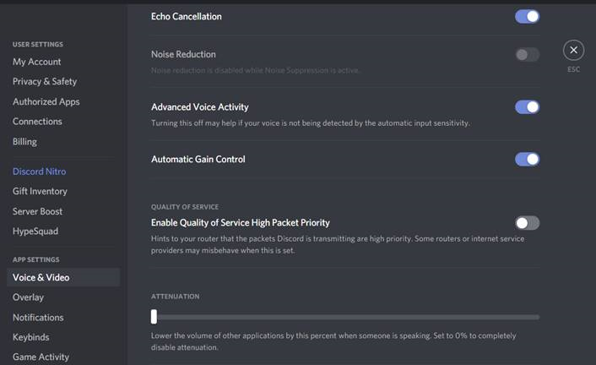This screenshot has width=596, height=365.
Task: Enable Quality of Service High Packet Priority
Action: pos(527,223)
